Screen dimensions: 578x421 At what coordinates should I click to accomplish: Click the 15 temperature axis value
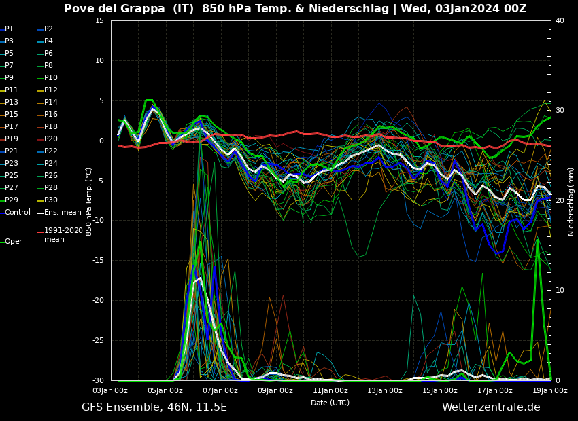[99, 20]
